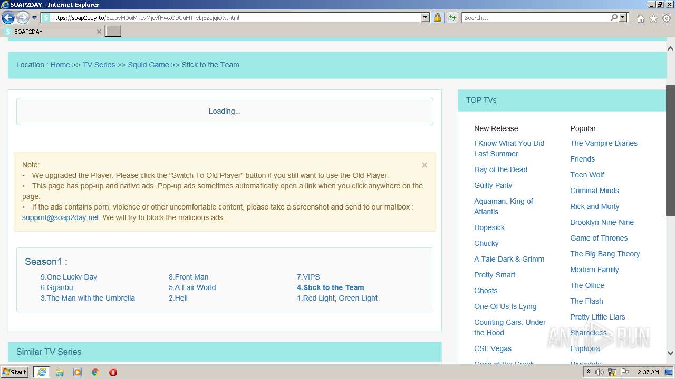
Task: Click the refresh page icon
Action: click(x=452, y=18)
